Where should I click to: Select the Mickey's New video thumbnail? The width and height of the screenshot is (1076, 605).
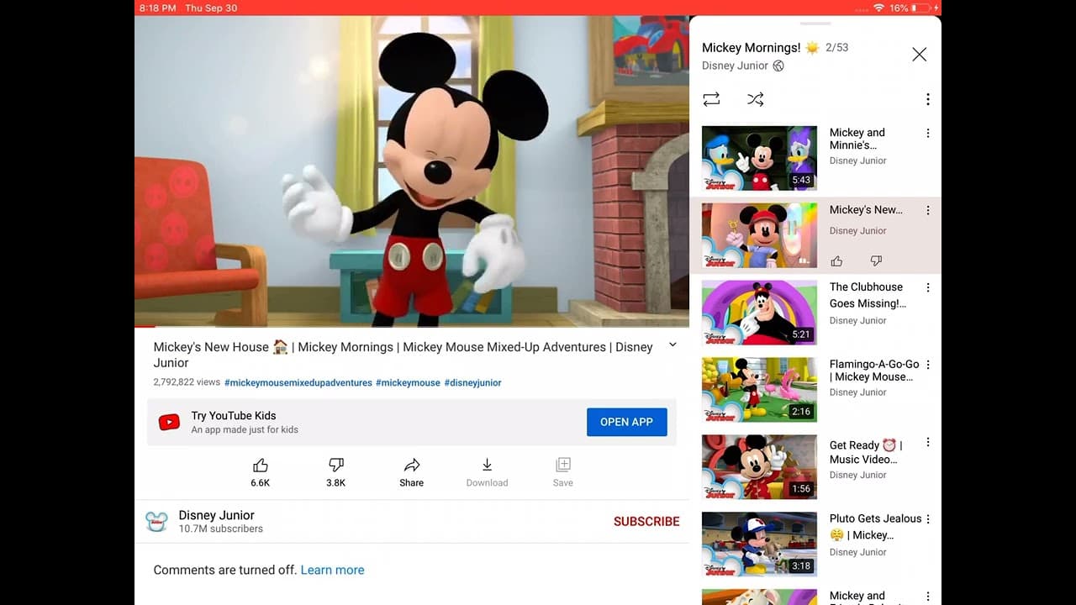click(759, 235)
